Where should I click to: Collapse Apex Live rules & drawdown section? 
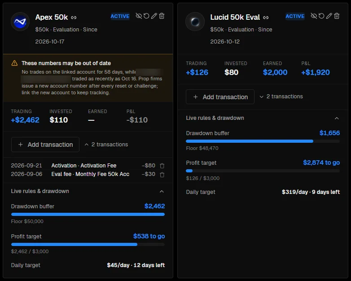coord(162,191)
